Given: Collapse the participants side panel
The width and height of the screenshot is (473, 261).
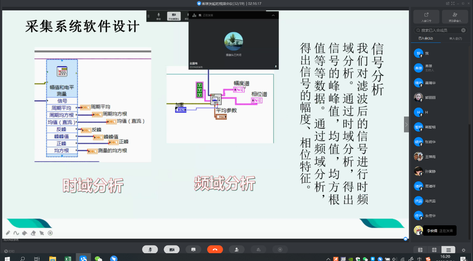Looking at the screenshot, I should (x=406, y=124).
